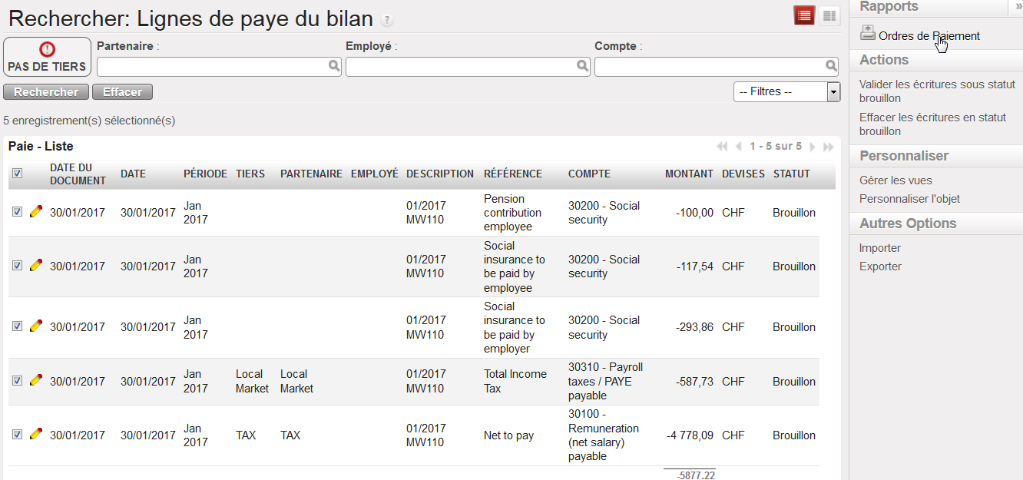Toggle the PAS DE TIERS filter button

pos(47,57)
